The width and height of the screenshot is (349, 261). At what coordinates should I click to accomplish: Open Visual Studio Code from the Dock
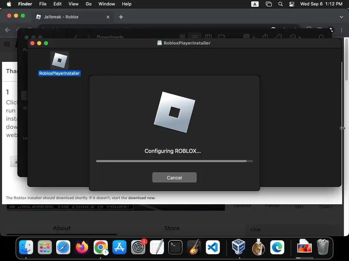[x=213, y=247]
